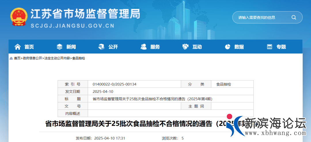Click the small breadcrumb home icon
Viewport: 311px width, 142px height.
point(11,58)
